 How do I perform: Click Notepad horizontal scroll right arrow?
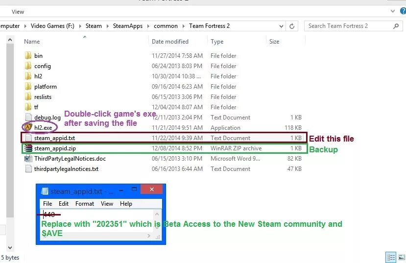(x=149, y=236)
